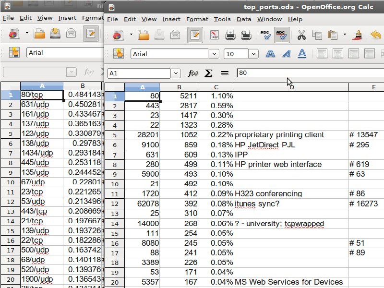
Task: Open the folder icon in top_ports window
Action: 144,35
